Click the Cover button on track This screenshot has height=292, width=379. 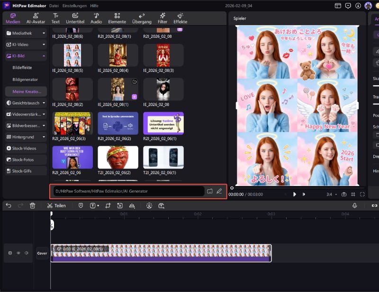coord(42,253)
